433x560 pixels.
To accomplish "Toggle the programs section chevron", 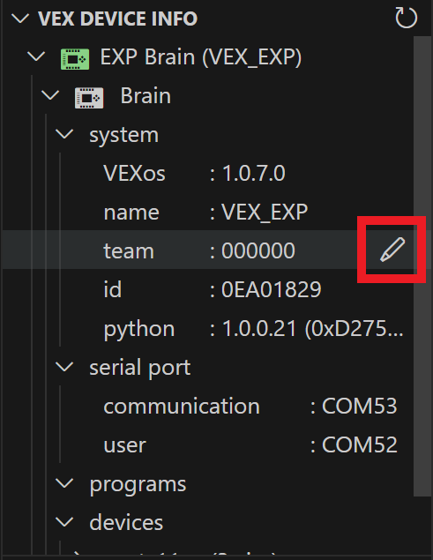I will tap(64, 483).
